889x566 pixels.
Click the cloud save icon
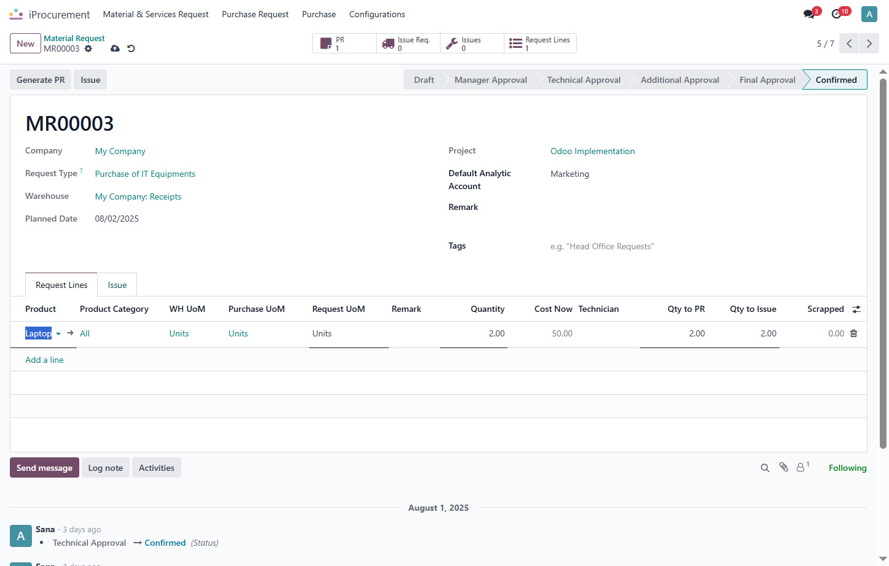(x=115, y=48)
